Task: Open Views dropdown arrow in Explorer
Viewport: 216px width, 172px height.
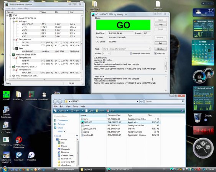Action: [x=82, y=111]
